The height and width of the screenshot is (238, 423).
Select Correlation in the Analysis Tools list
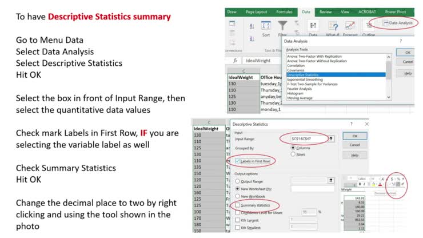(x=296, y=66)
